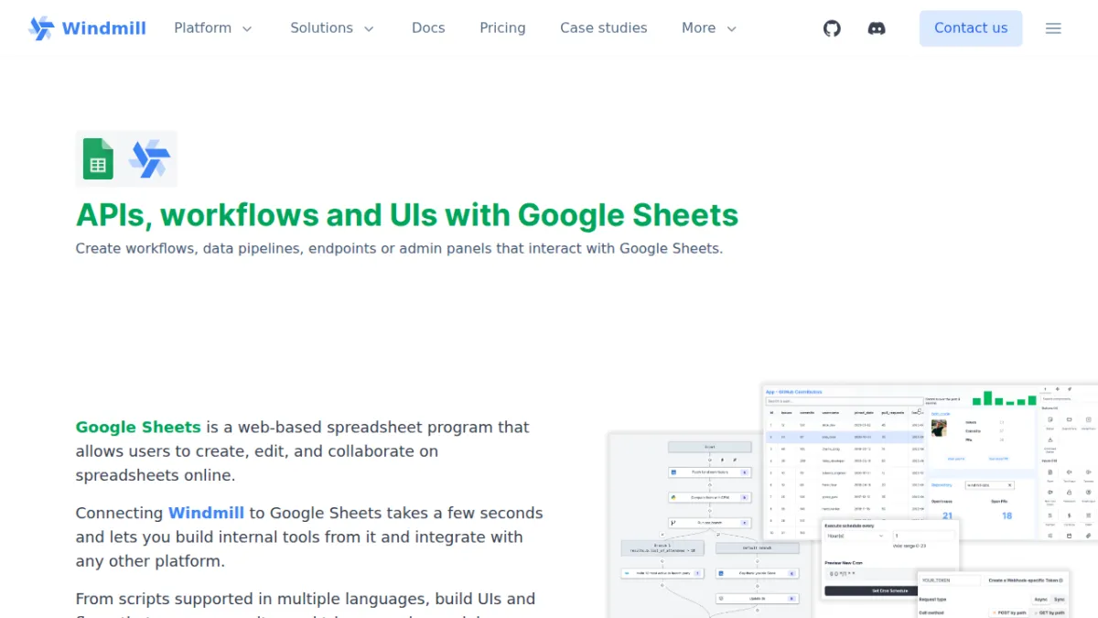Expand the Platform dropdown menu
The width and height of the screenshot is (1098, 618).
[x=213, y=28]
